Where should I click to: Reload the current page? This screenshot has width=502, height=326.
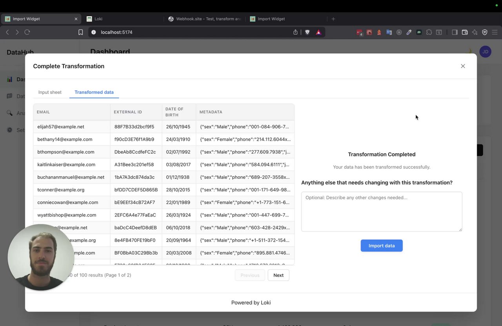[x=27, y=32]
